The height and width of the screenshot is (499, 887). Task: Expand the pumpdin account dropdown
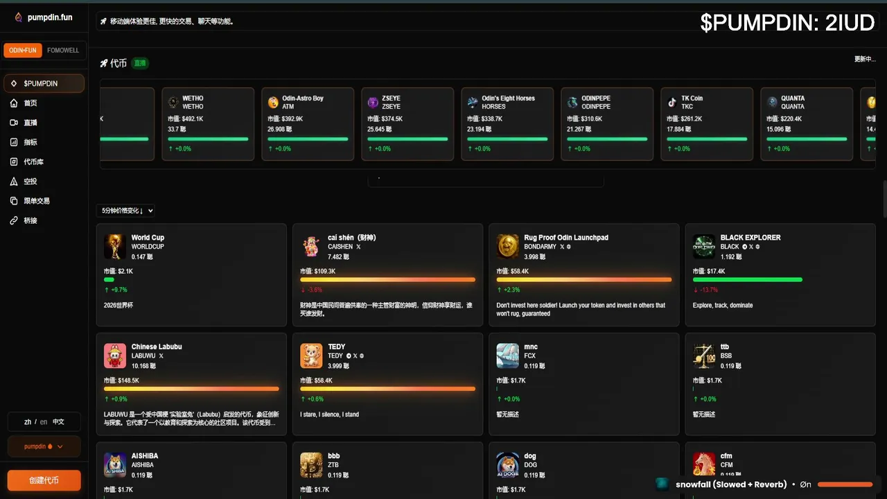pyautogui.click(x=44, y=446)
